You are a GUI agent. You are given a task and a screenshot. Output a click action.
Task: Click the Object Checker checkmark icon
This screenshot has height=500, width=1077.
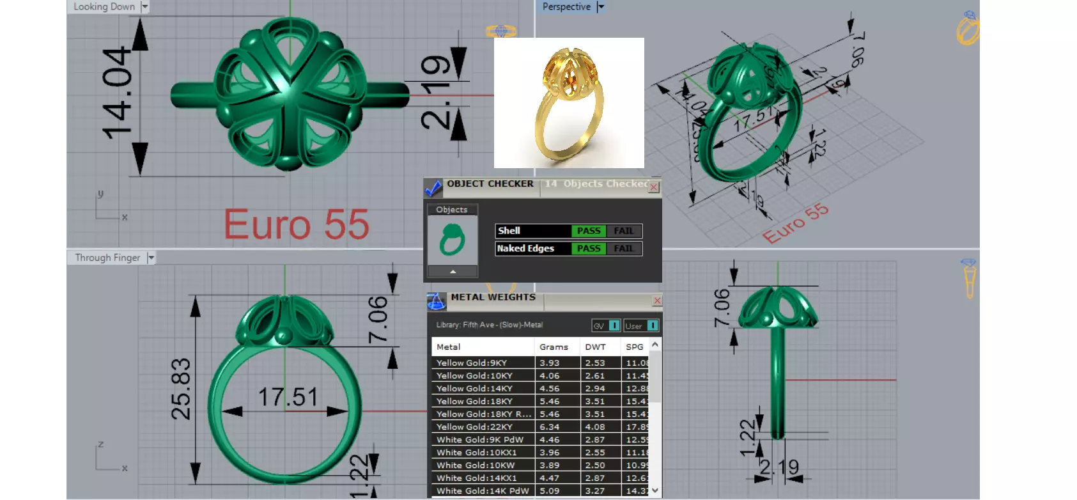[433, 188]
